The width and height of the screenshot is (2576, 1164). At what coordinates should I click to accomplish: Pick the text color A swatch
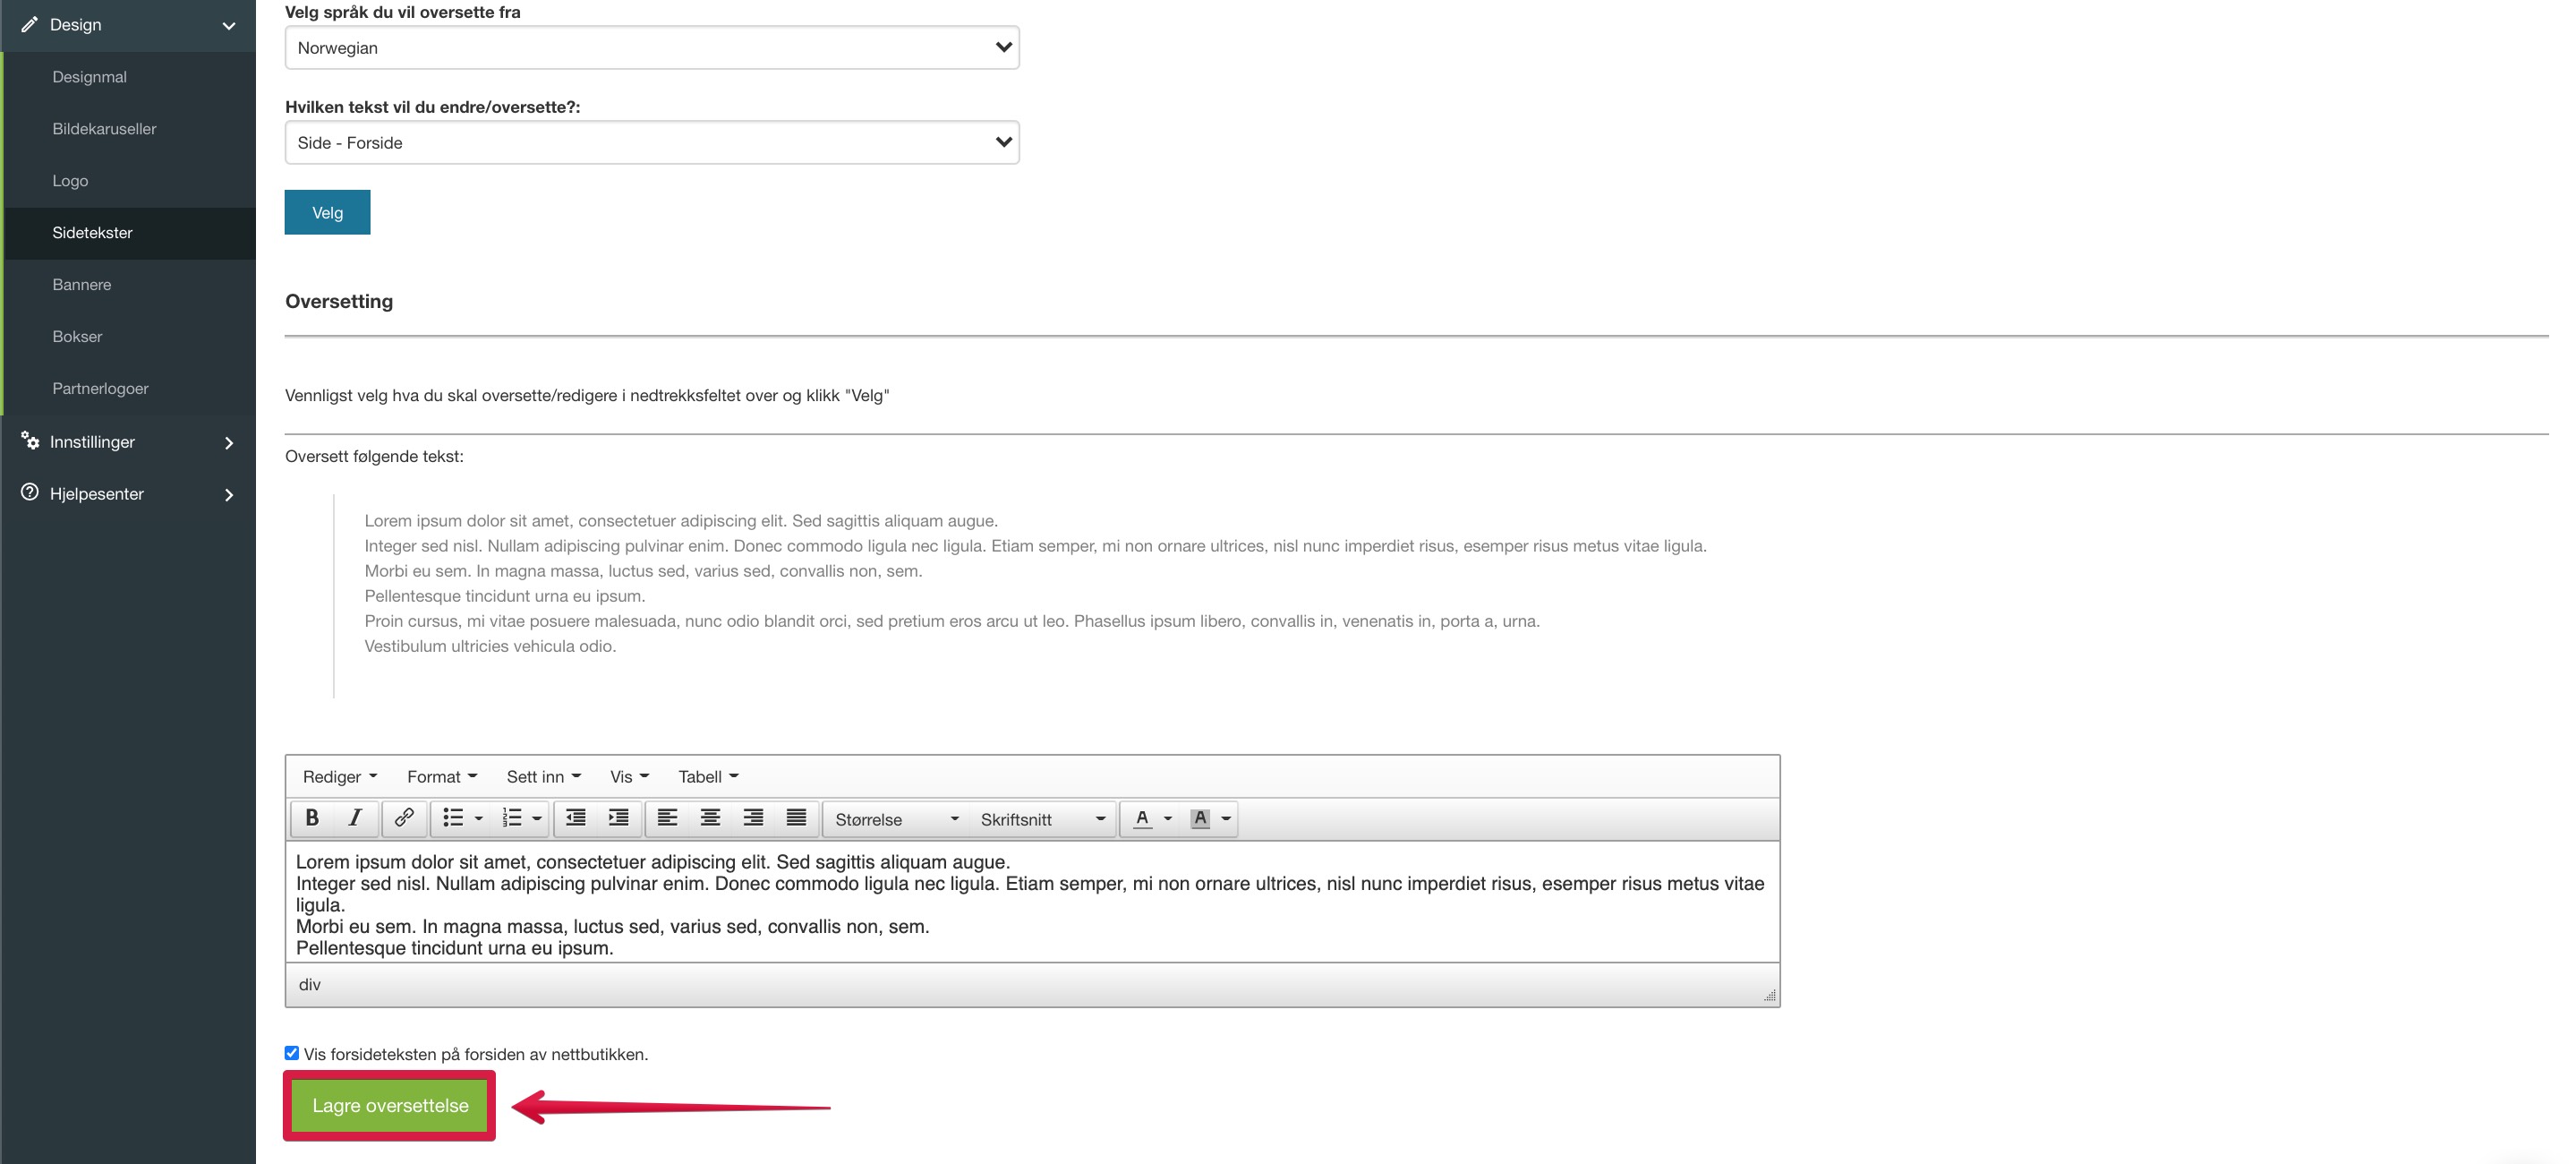[1142, 818]
